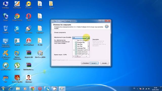The height and width of the screenshot is (91, 162).
Task: Open the install type dropdown showing Full
Action: (81, 38)
